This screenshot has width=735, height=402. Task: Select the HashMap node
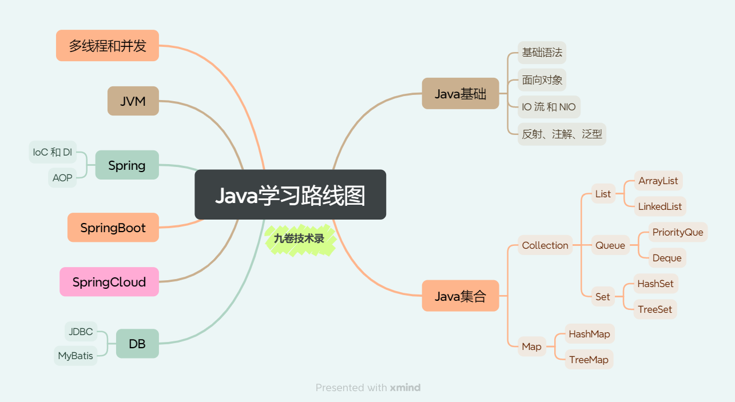589,334
